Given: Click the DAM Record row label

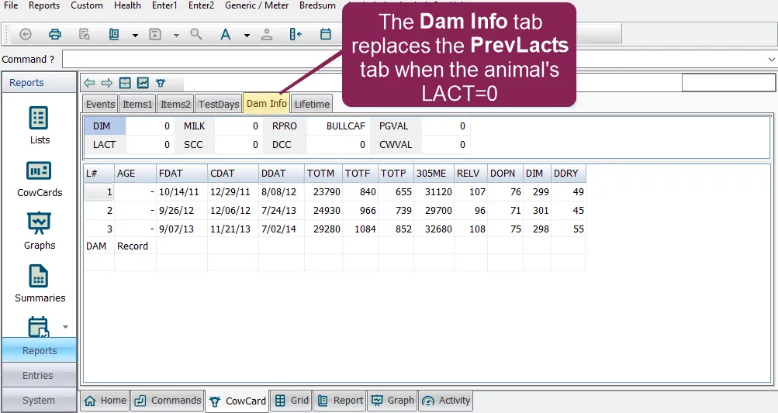Looking at the screenshot, I should [x=117, y=246].
